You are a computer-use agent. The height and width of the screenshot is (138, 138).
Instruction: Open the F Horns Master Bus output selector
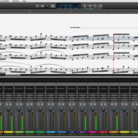40,134
